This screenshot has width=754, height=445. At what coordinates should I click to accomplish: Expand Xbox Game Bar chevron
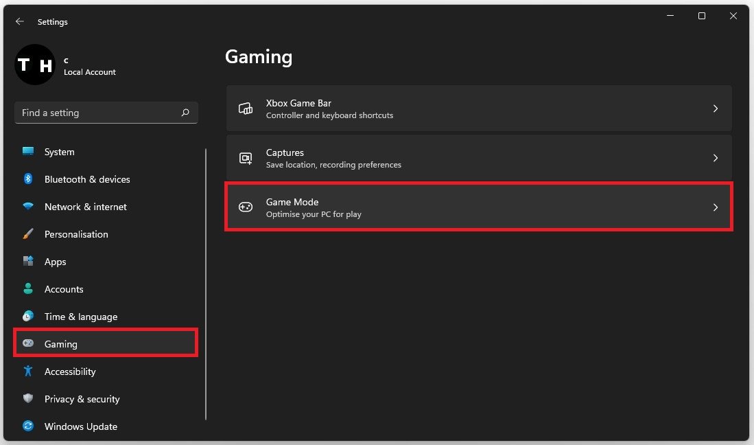716,109
